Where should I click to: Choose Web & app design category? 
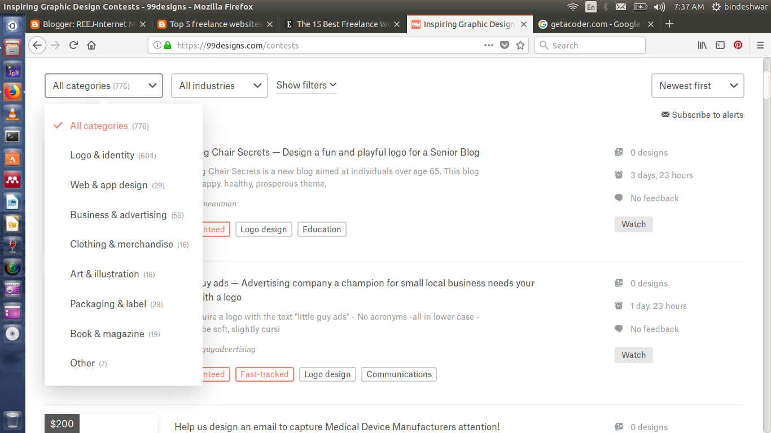117,185
